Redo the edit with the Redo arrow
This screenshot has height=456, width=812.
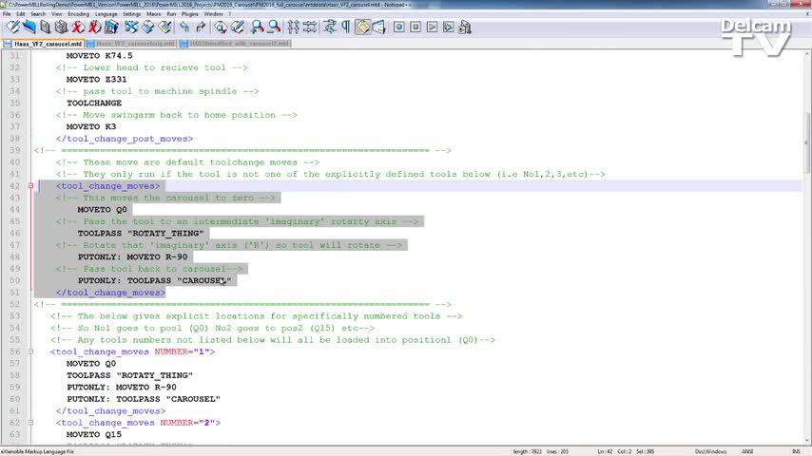tap(201, 27)
